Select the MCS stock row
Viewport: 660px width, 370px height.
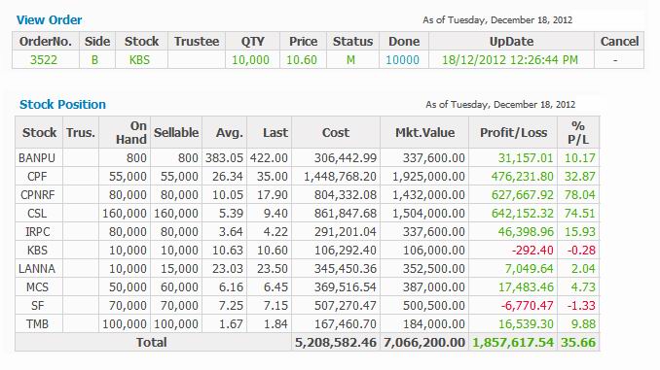point(307,287)
